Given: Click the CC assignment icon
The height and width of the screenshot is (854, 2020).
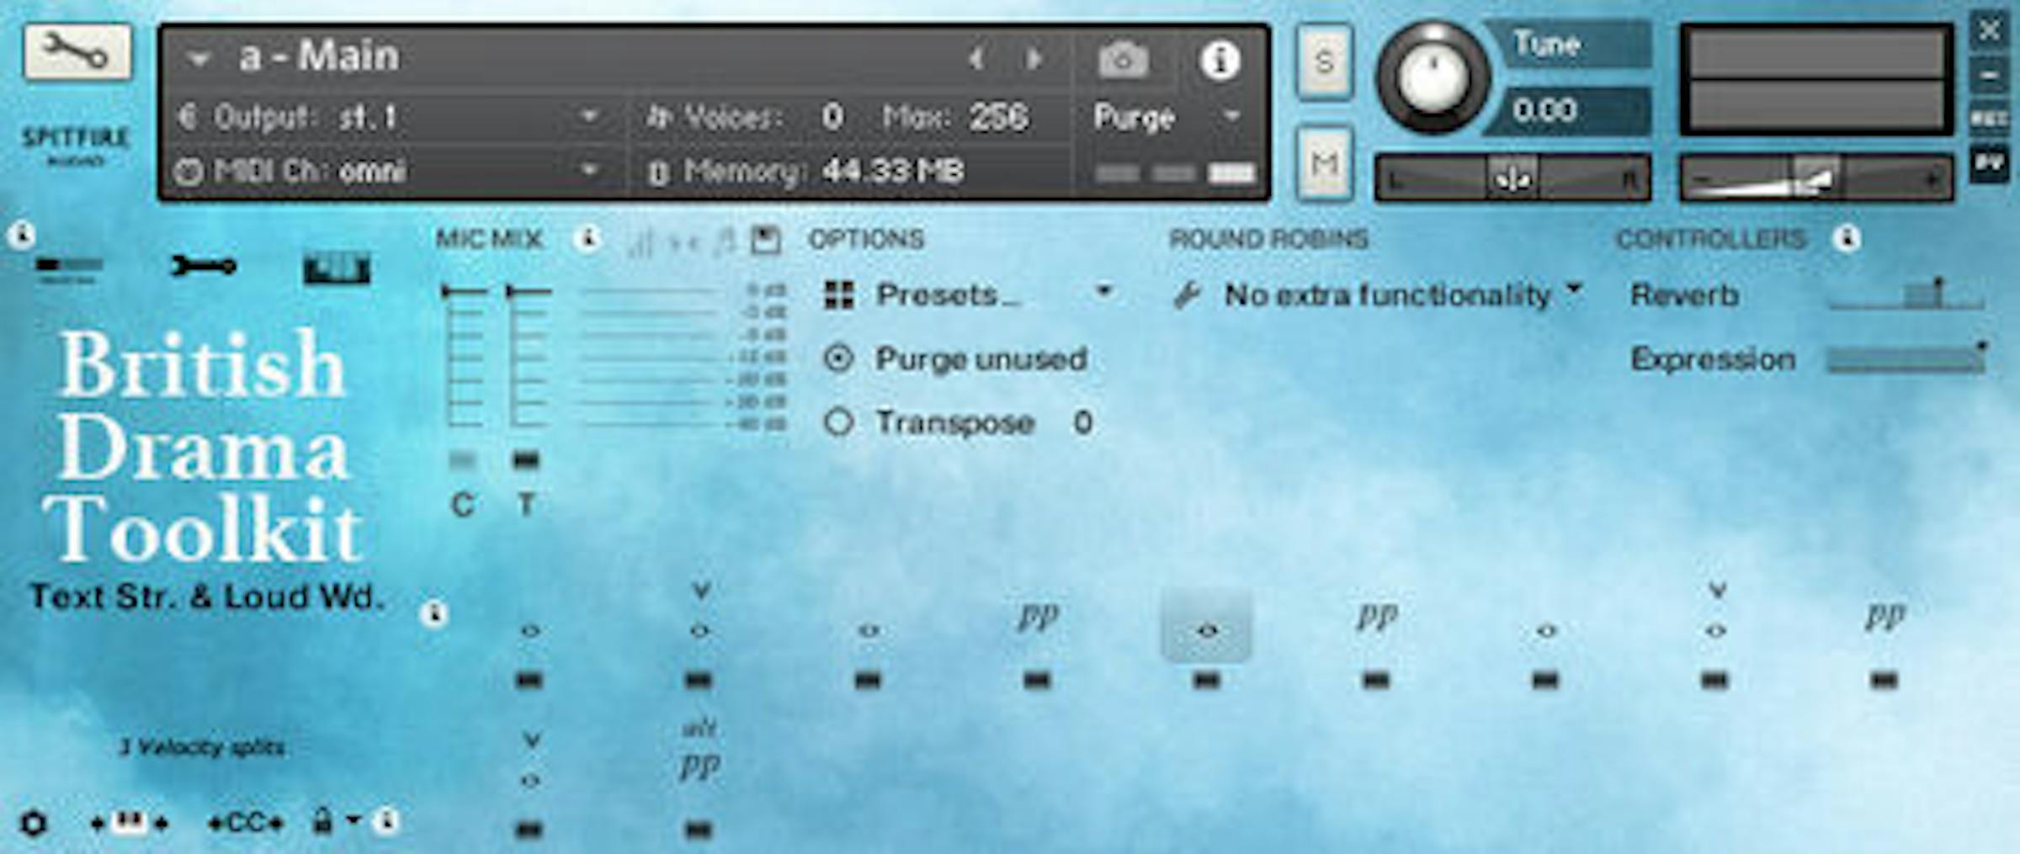Looking at the screenshot, I should pos(246,822).
